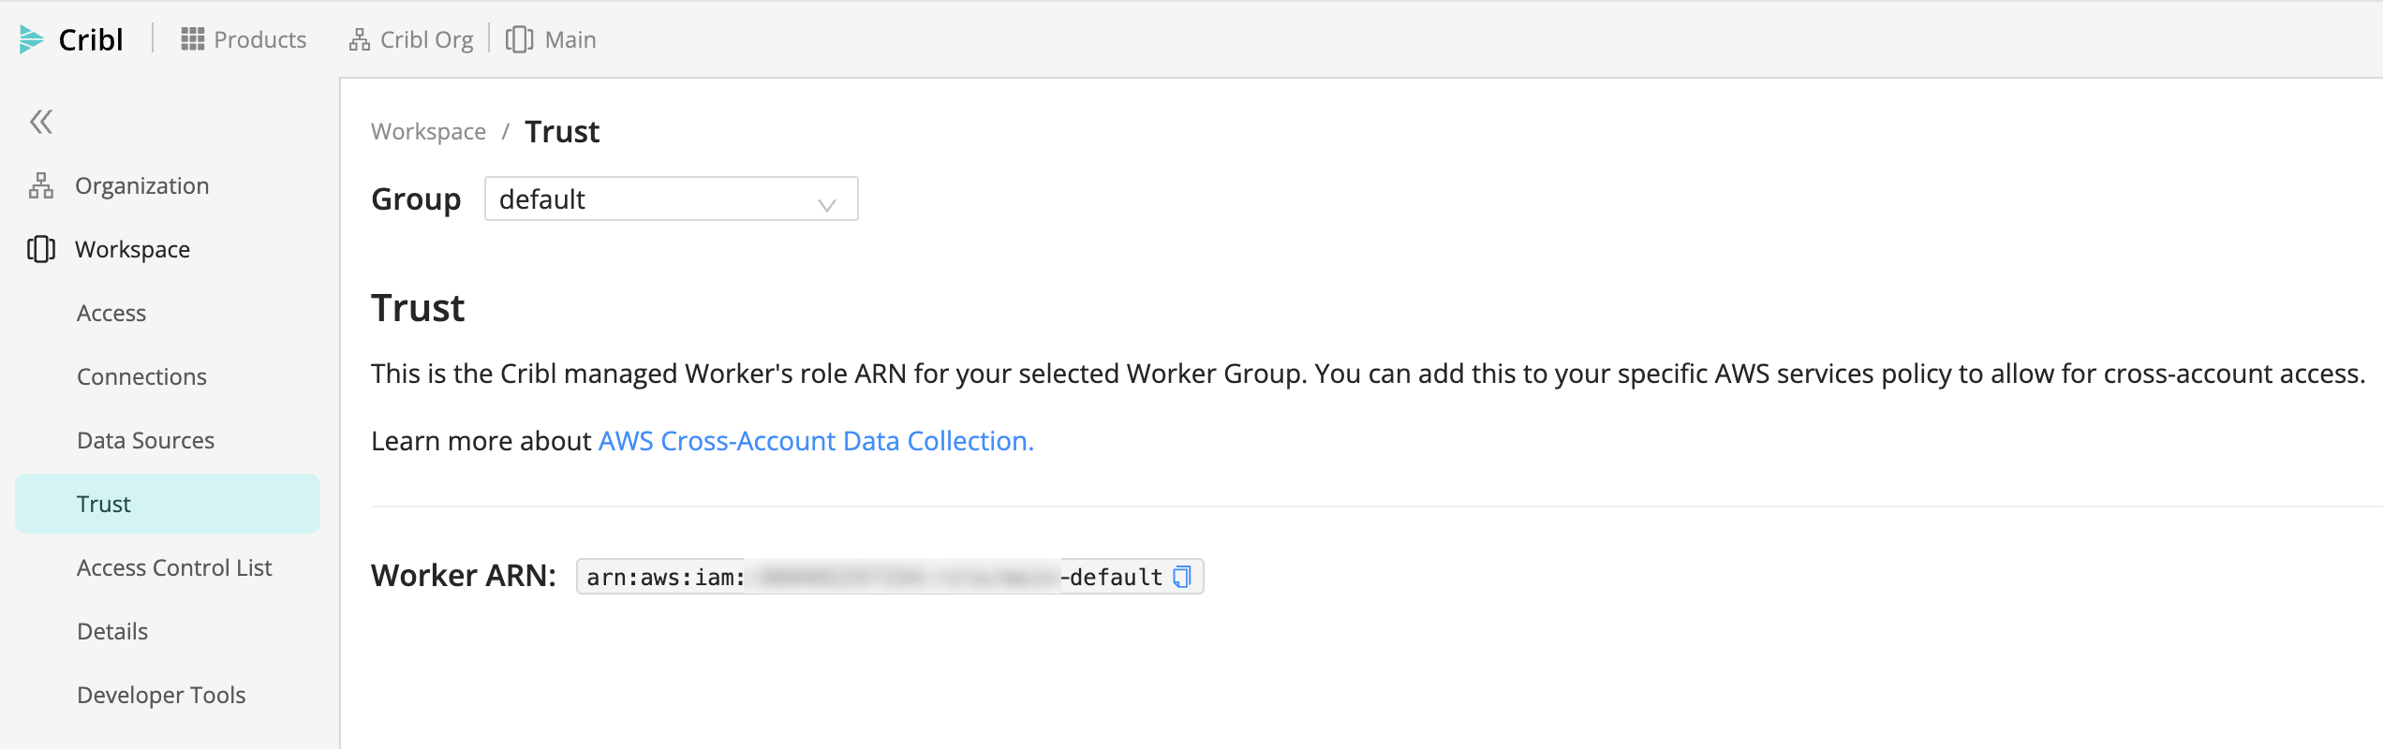Open the Access menu item
The width and height of the screenshot is (2383, 749).
[111, 313]
